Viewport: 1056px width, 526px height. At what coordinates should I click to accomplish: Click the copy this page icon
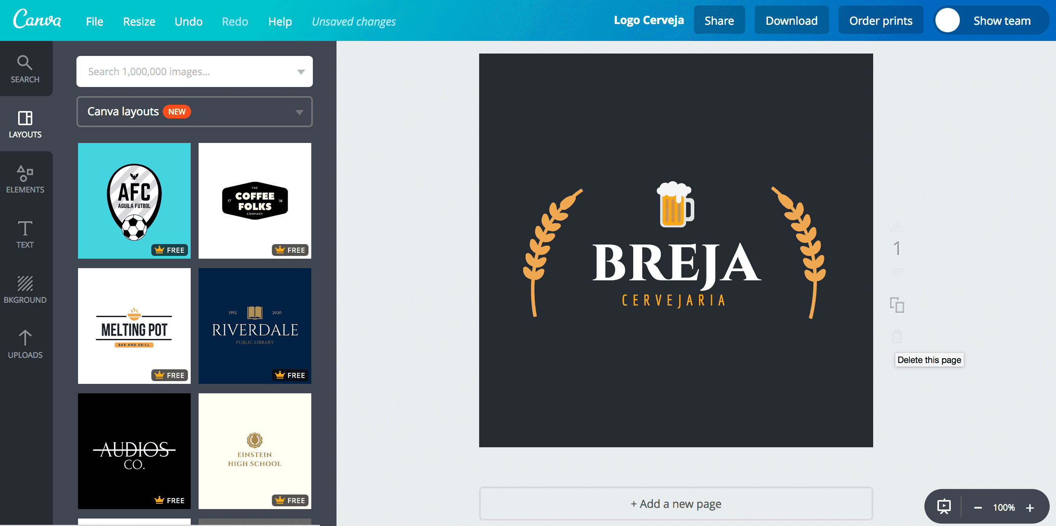(897, 305)
